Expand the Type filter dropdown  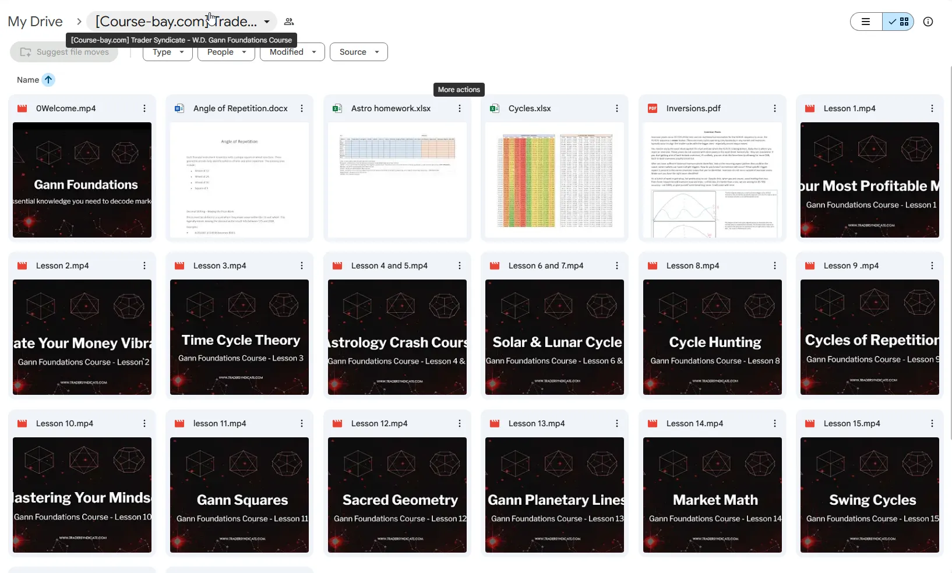point(167,52)
